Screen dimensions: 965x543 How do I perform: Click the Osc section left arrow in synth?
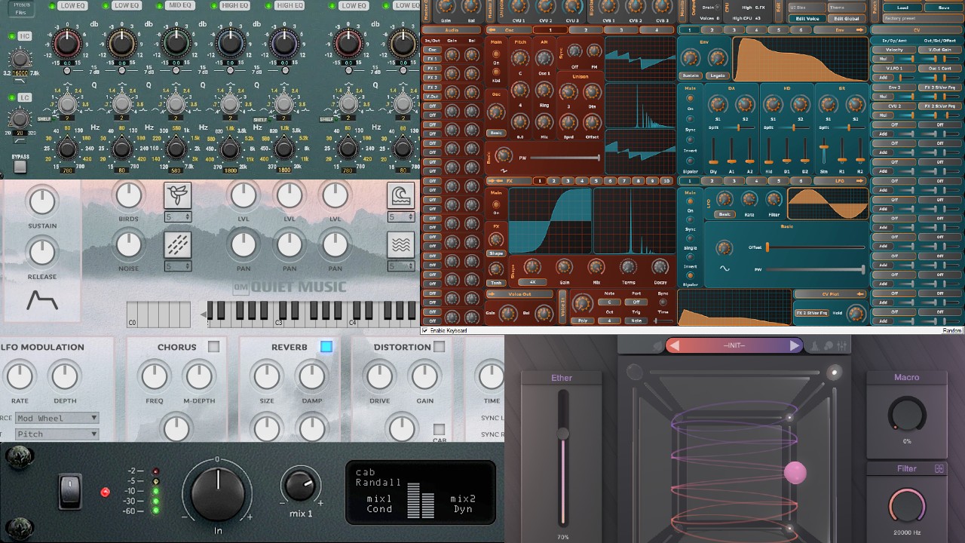[x=492, y=30]
